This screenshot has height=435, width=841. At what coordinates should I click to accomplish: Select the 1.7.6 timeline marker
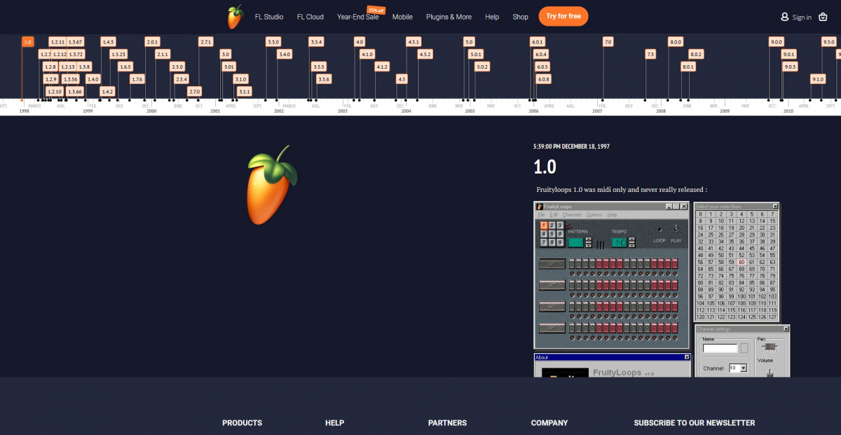pos(137,79)
